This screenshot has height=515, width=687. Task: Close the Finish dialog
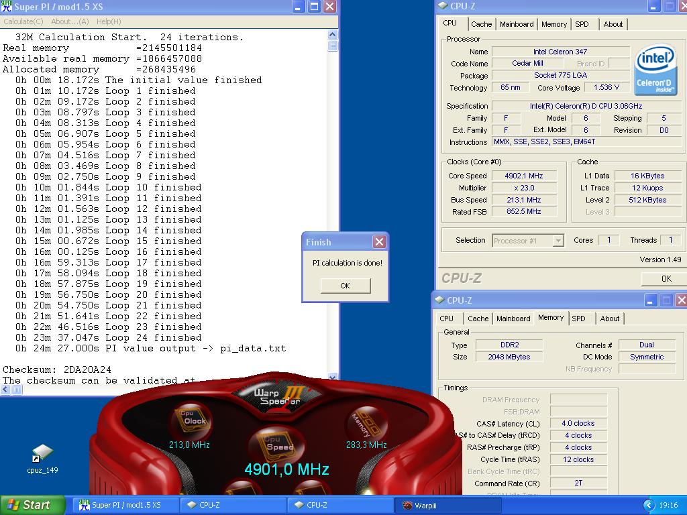[x=380, y=241]
